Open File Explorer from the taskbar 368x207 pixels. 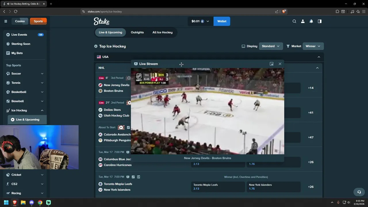pyautogui.click(x=23, y=202)
